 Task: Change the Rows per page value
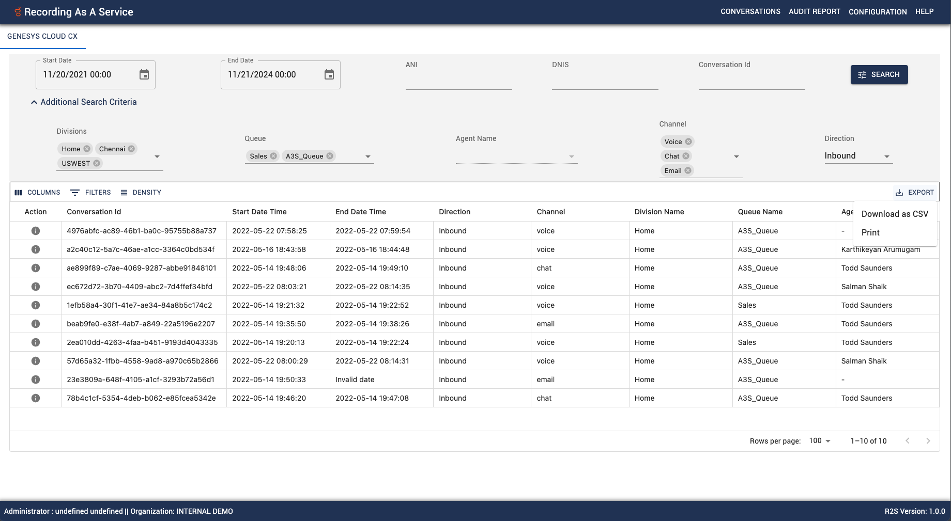click(819, 441)
